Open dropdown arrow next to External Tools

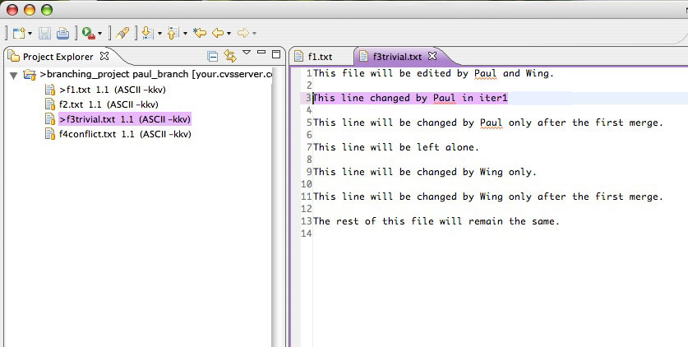(100, 35)
